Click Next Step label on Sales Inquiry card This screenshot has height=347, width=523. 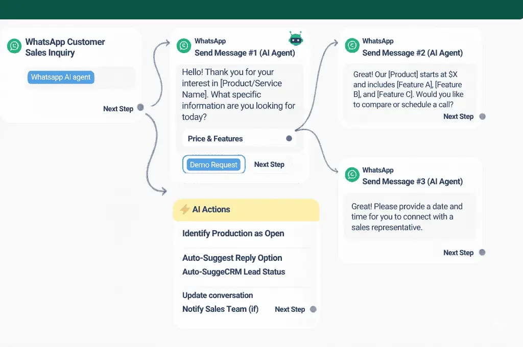[118, 109]
